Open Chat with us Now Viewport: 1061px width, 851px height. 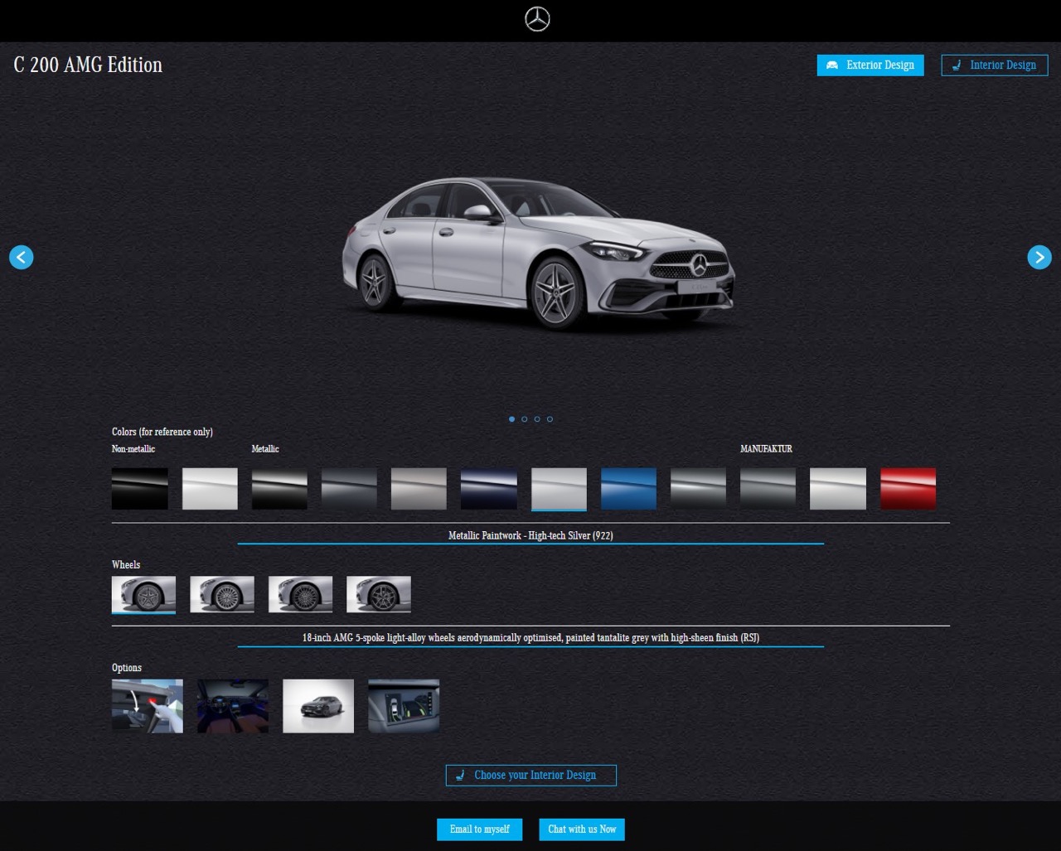(582, 829)
